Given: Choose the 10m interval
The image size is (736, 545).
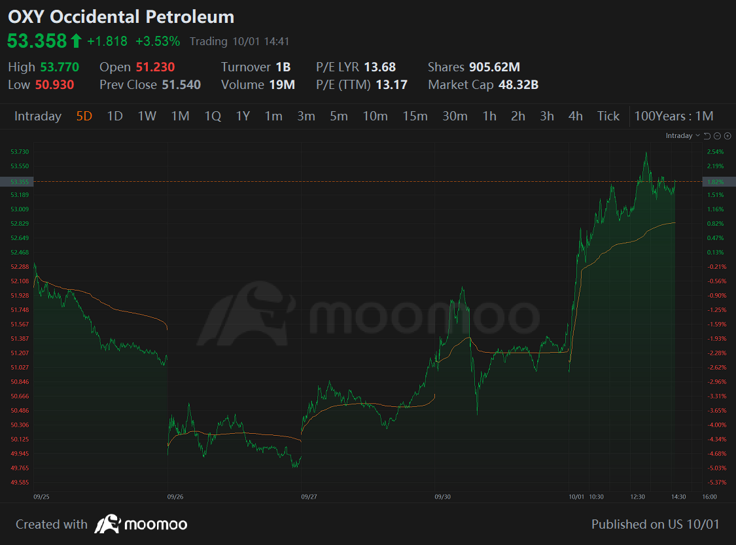Looking at the screenshot, I should point(375,116).
